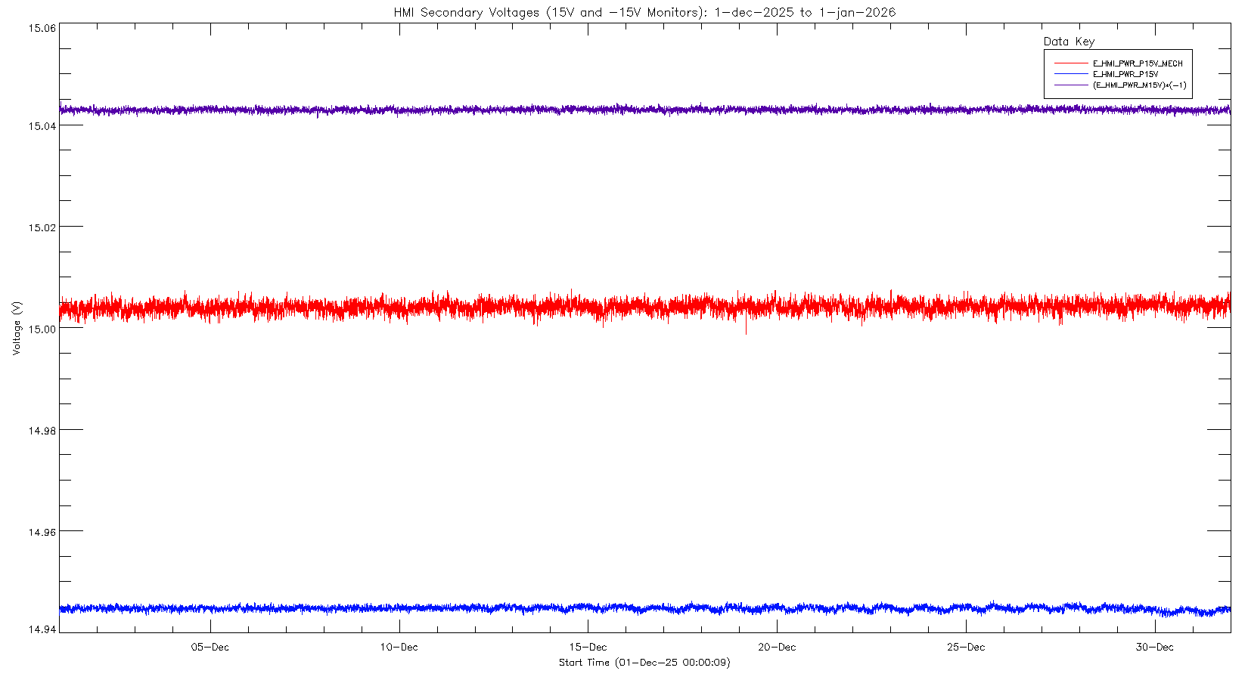Select the 15-Dec date tick label
1248x680 pixels.
coord(588,647)
